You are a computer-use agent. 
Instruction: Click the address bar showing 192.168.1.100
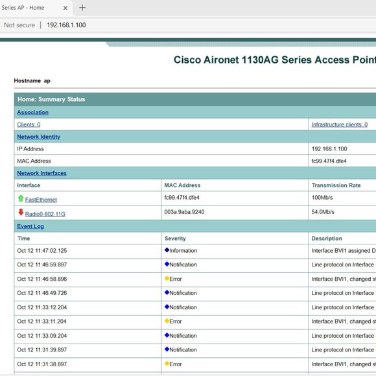66,25
